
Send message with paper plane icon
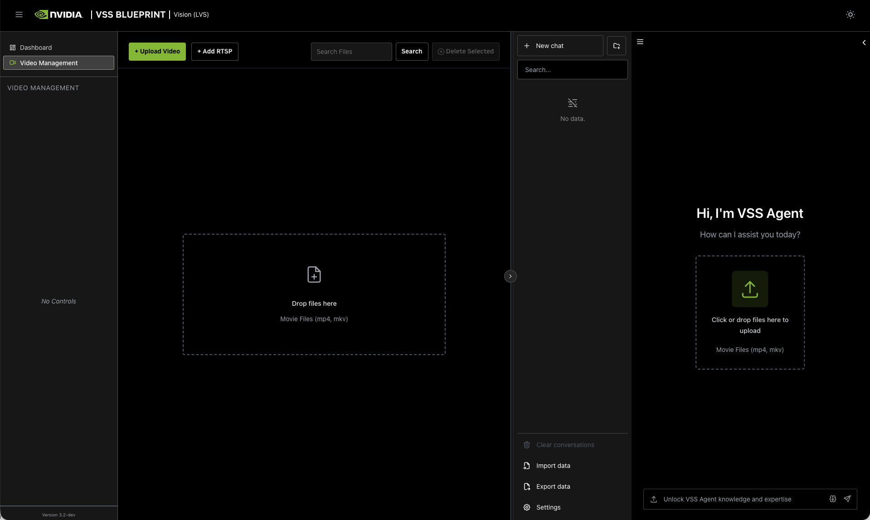point(847,499)
